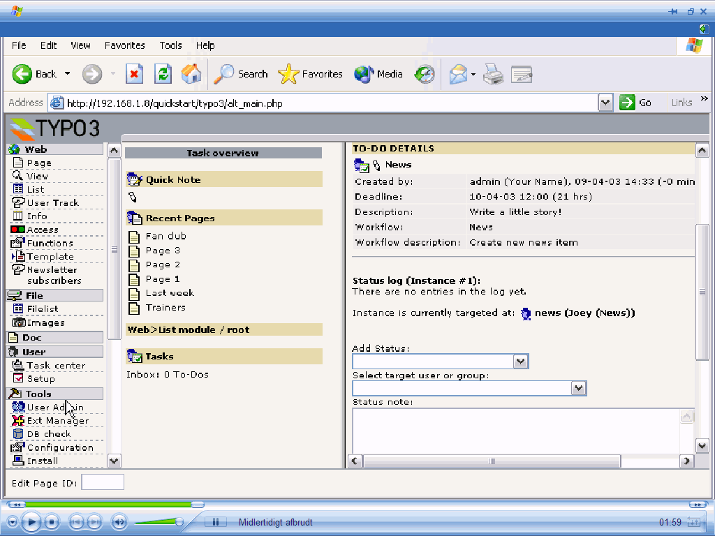This screenshot has height=536, width=715.
Task: Open the Info module
Action: pyautogui.click(x=36, y=216)
